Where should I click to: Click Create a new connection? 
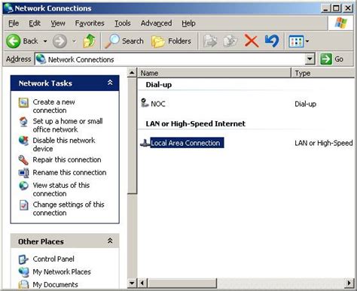[x=54, y=106]
